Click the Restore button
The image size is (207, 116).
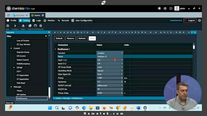pos(71,38)
